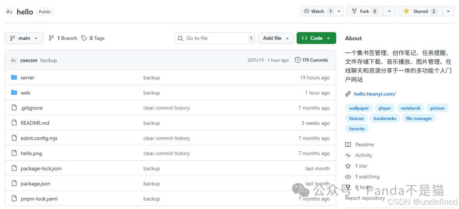Click the package.json file icon

pyautogui.click(x=14, y=184)
